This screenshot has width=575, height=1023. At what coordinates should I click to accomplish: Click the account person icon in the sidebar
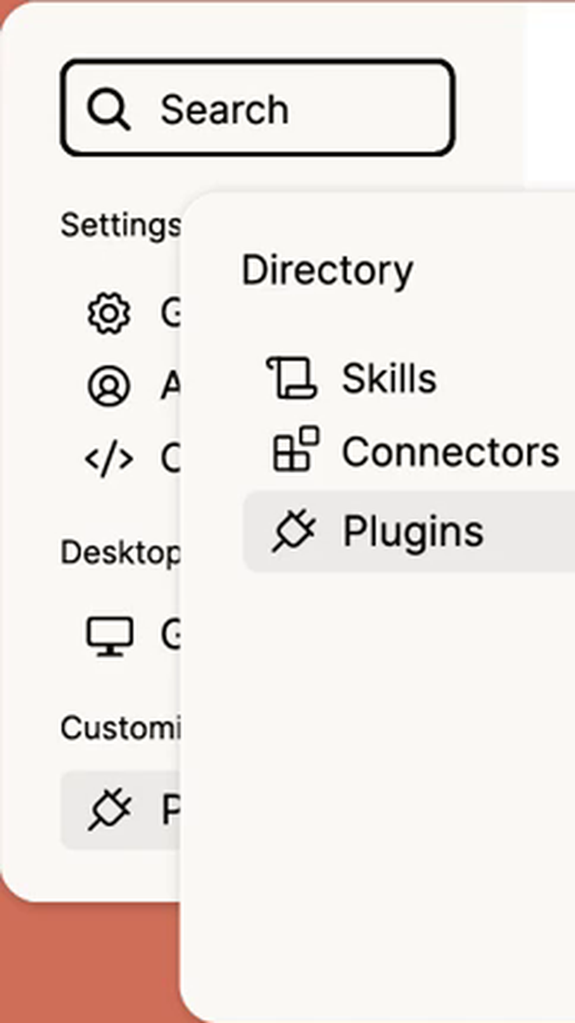pyautogui.click(x=109, y=386)
